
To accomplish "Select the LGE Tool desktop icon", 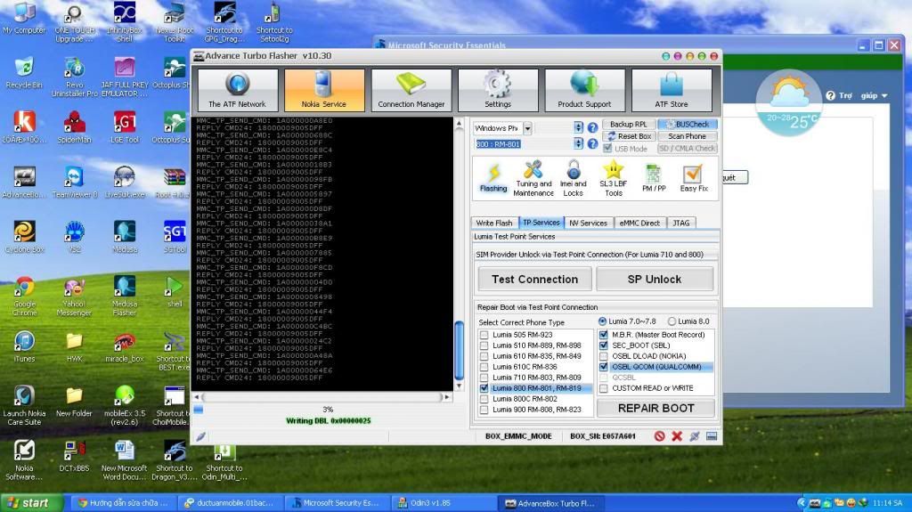I will (x=125, y=127).
